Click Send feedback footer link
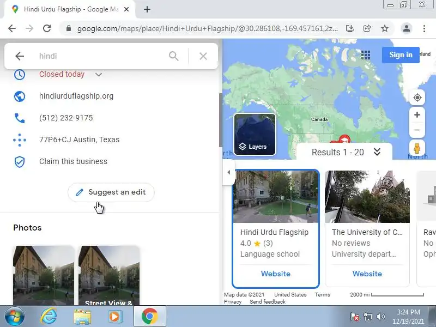Viewport: 436px width, 327px height. pos(268,302)
